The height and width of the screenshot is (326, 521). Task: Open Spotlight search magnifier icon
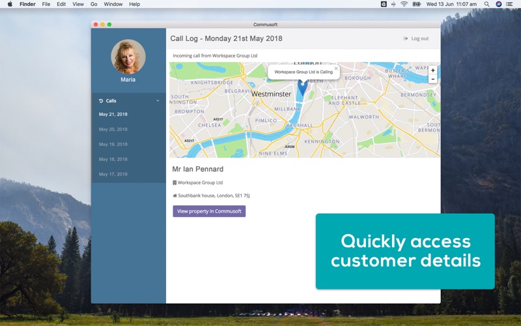(486, 4)
